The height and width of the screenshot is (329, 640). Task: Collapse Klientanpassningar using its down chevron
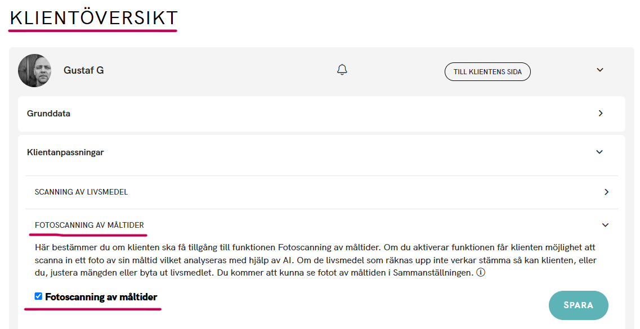click(599, 152)
